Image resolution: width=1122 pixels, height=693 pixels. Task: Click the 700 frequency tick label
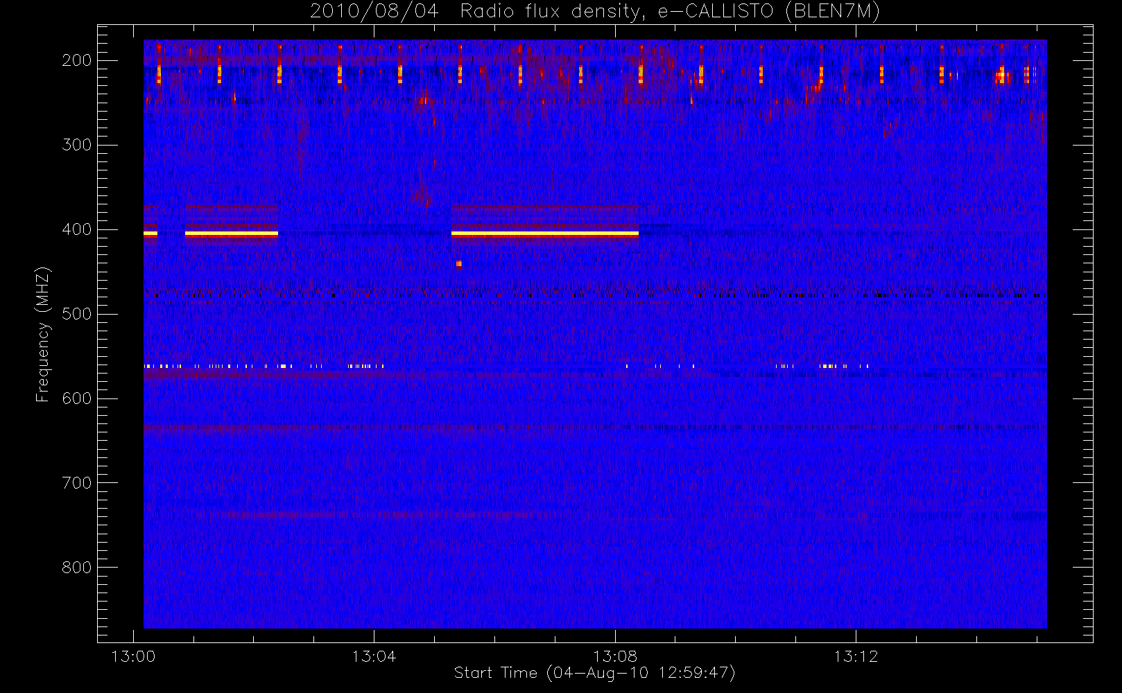click(76, 483)
